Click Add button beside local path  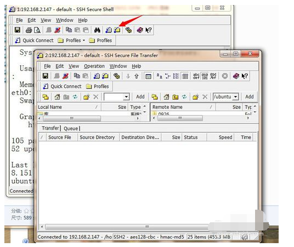(x=140, y=97)
